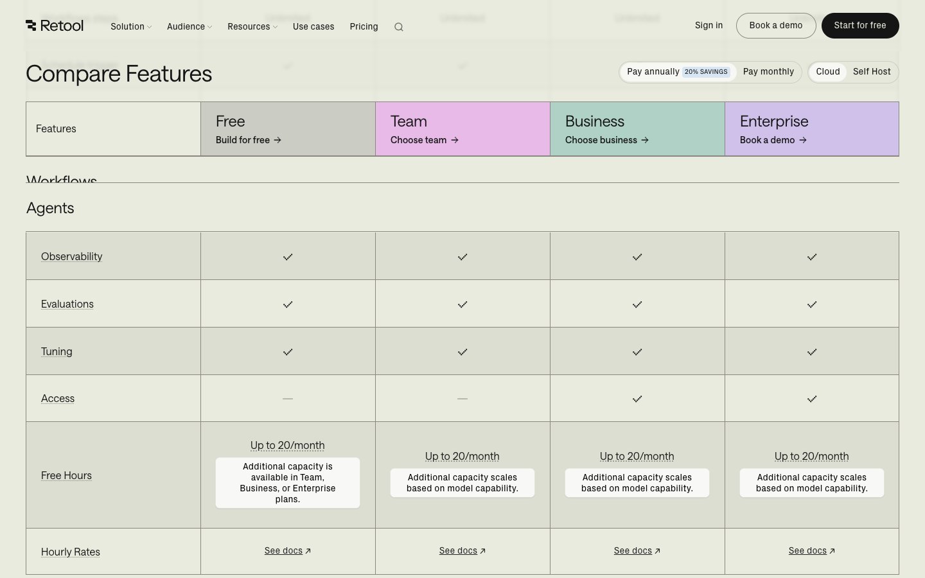This screenshot has width=925, height=578.
Task: Click the arrow next to Choose business
Action: pos(645,140)
